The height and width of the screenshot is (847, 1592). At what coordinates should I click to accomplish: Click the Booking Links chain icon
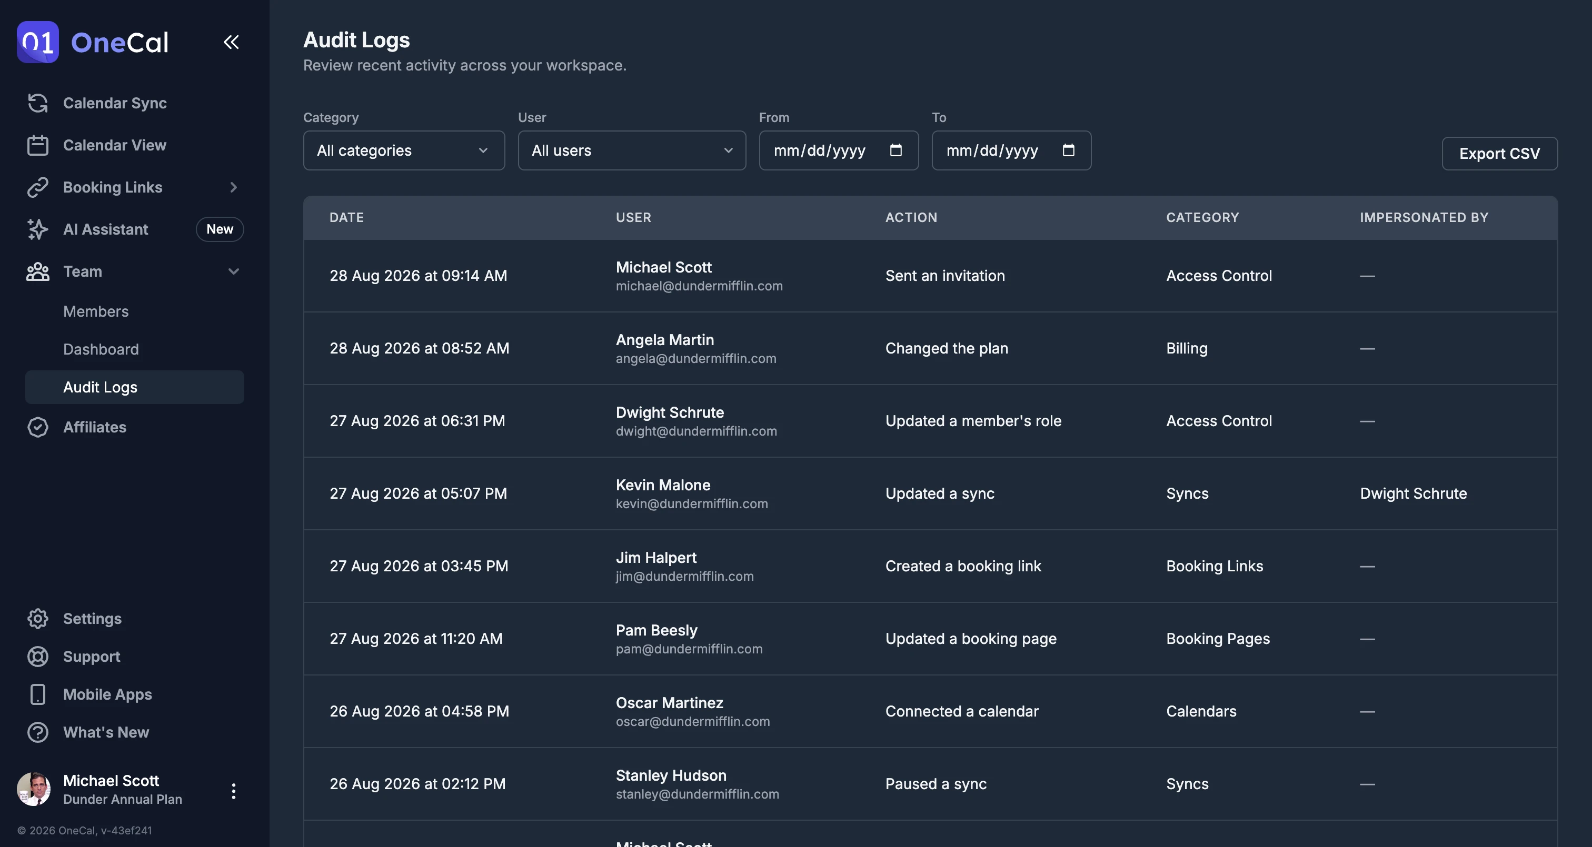tap(38, 187)
